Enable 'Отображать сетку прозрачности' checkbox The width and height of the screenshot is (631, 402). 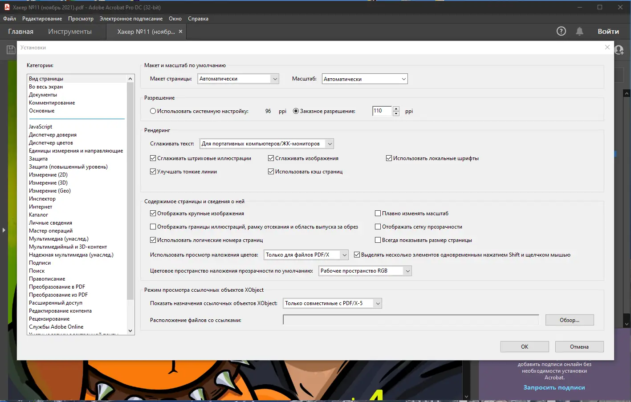point(378,227)
